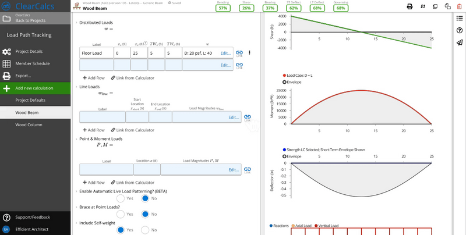Viewport: 466px width, 235px height.
Task: Select the Envelope option under moment chart
Action: (x=284, y=82)
